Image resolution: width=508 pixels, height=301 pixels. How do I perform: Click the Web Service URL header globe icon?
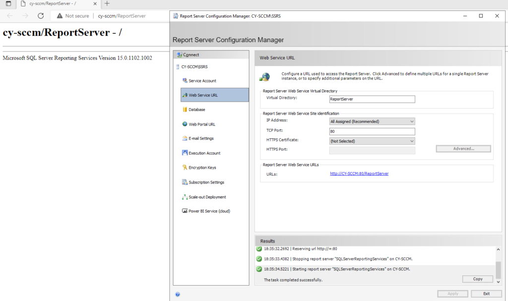point(265,77)
